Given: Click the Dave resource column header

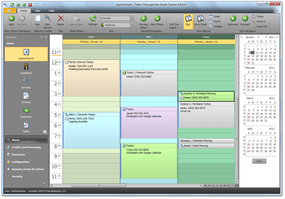Looking at the screenshot, I should [91, 37].
